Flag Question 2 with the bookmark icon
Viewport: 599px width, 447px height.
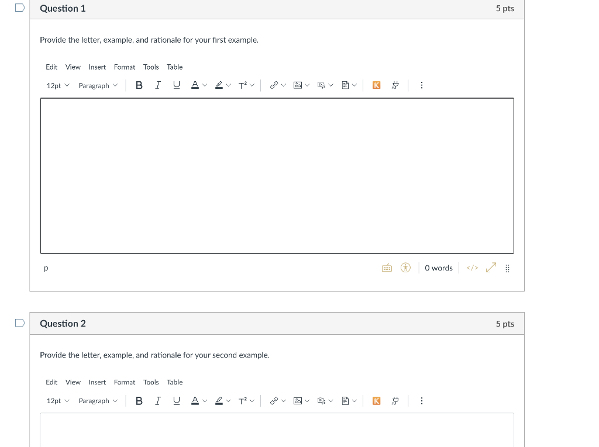pos(20,323)
